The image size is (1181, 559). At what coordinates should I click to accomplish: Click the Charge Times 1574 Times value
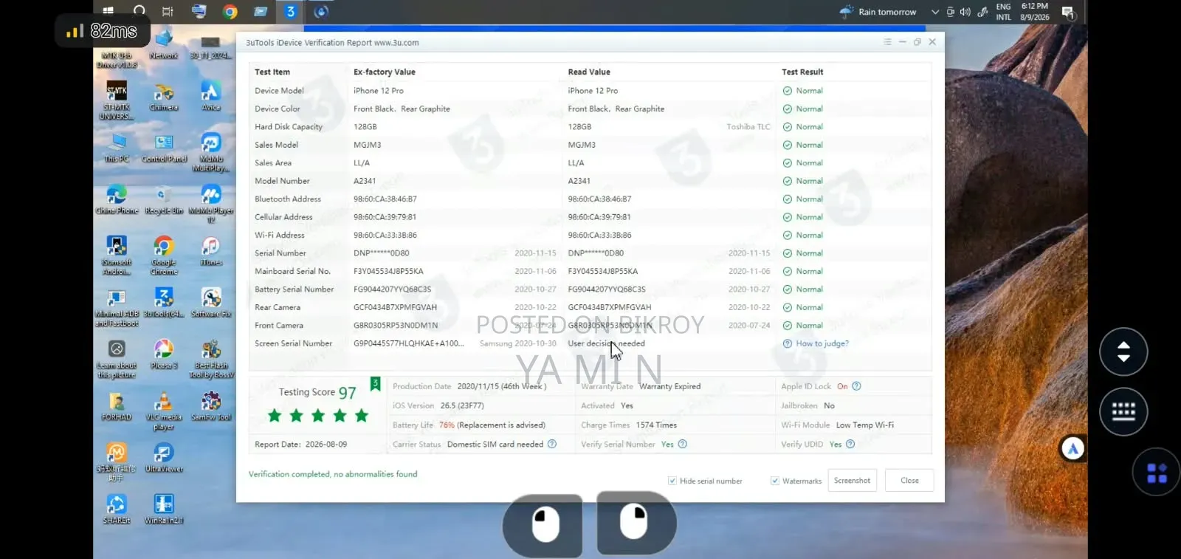point(656,425)
